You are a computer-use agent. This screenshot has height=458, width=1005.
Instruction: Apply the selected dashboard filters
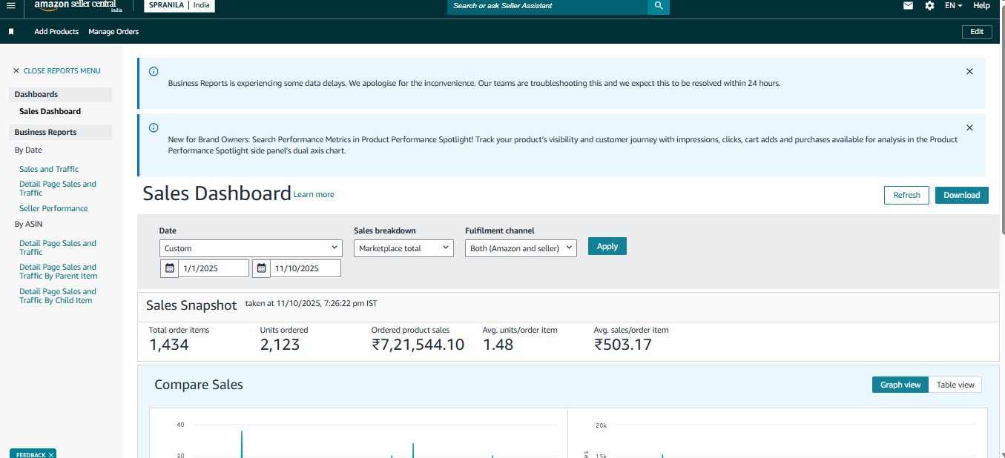pos(607,246)
